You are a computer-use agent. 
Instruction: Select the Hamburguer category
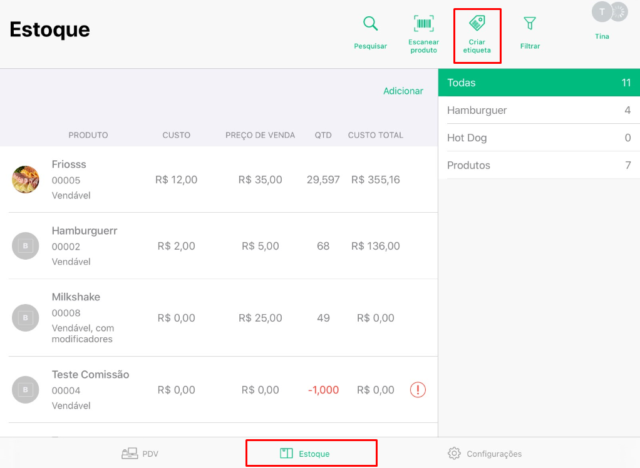coord(539,110)
